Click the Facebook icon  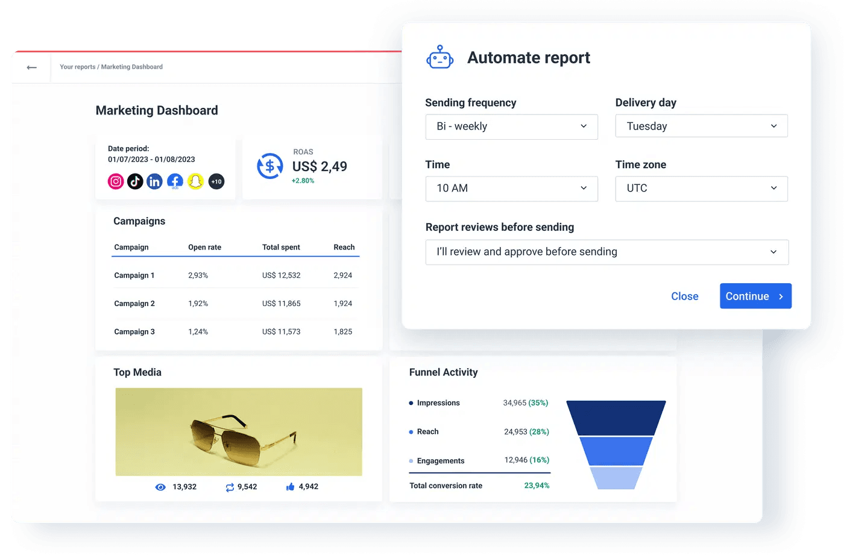(x=175, y=181)
